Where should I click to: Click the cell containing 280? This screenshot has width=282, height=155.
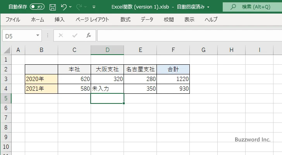[x=140, y=79]
